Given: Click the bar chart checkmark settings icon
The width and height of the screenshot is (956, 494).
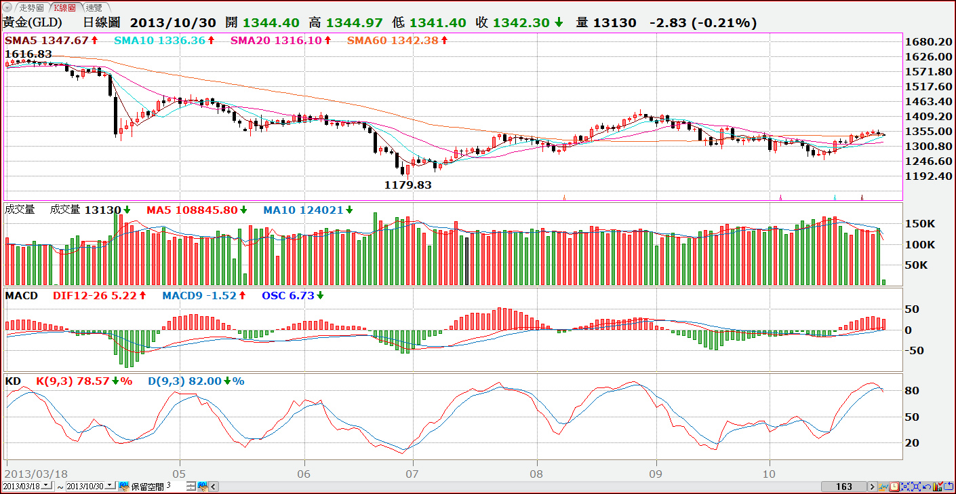Looking at the screenshot, I should click(938, 487).
